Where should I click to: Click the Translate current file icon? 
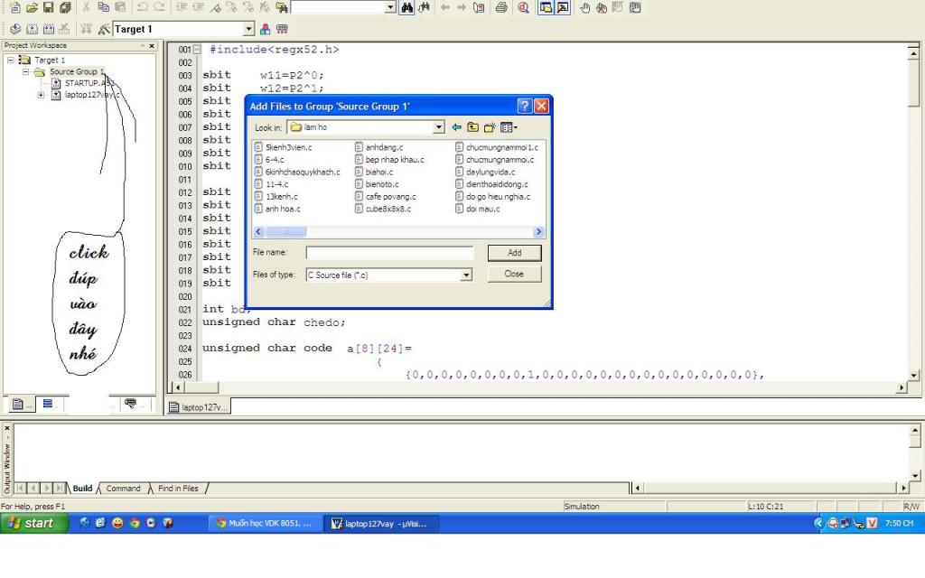(x=14, y=29)
